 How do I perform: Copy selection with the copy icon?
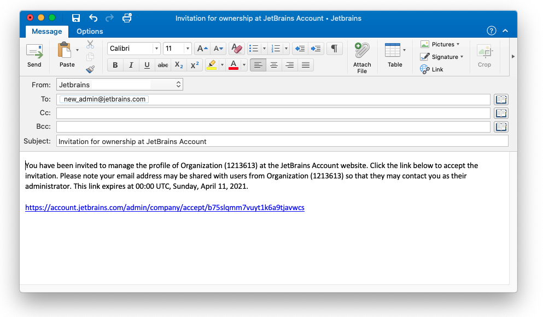[90, 57]
